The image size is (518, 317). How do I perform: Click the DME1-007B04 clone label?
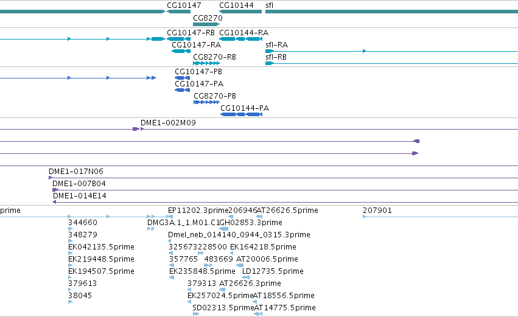click(79, 184)
